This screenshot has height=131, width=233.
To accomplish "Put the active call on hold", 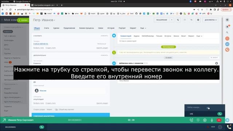I will coord(205,120).
